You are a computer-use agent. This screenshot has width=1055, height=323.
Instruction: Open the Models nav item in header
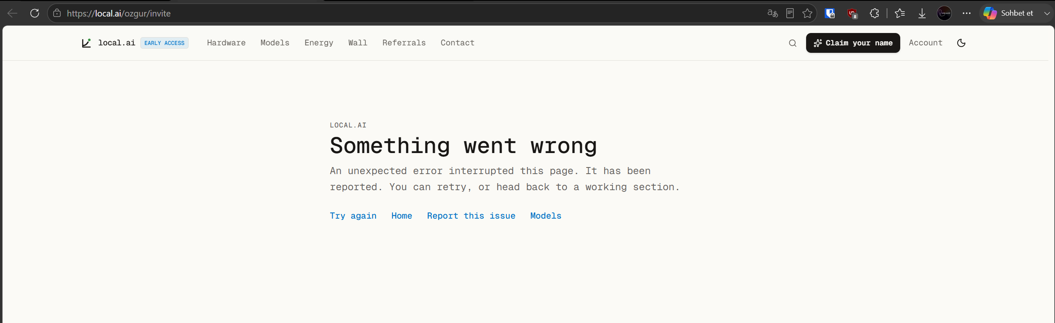(x=275, y=43)
